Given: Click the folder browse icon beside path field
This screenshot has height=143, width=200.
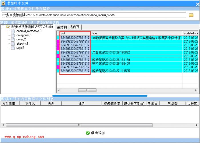Looking at the screenshot, I should pos(191,15).
